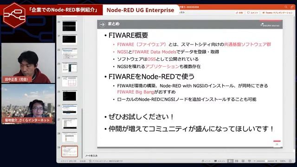The height and width of the screenshot is (167, 297).
Task: Select slide 24 thumbnail
Action: (70, 82)
